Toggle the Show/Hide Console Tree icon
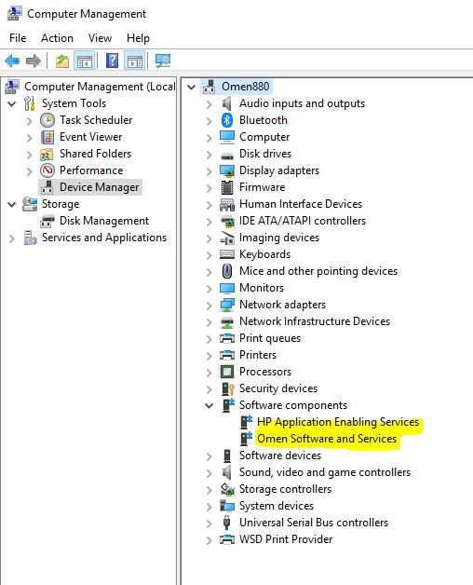 pos(85,61)
